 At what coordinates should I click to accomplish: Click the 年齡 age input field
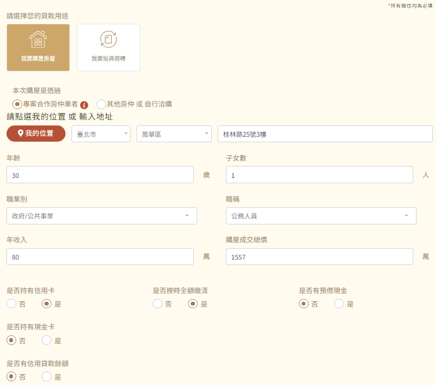[101, 175]
